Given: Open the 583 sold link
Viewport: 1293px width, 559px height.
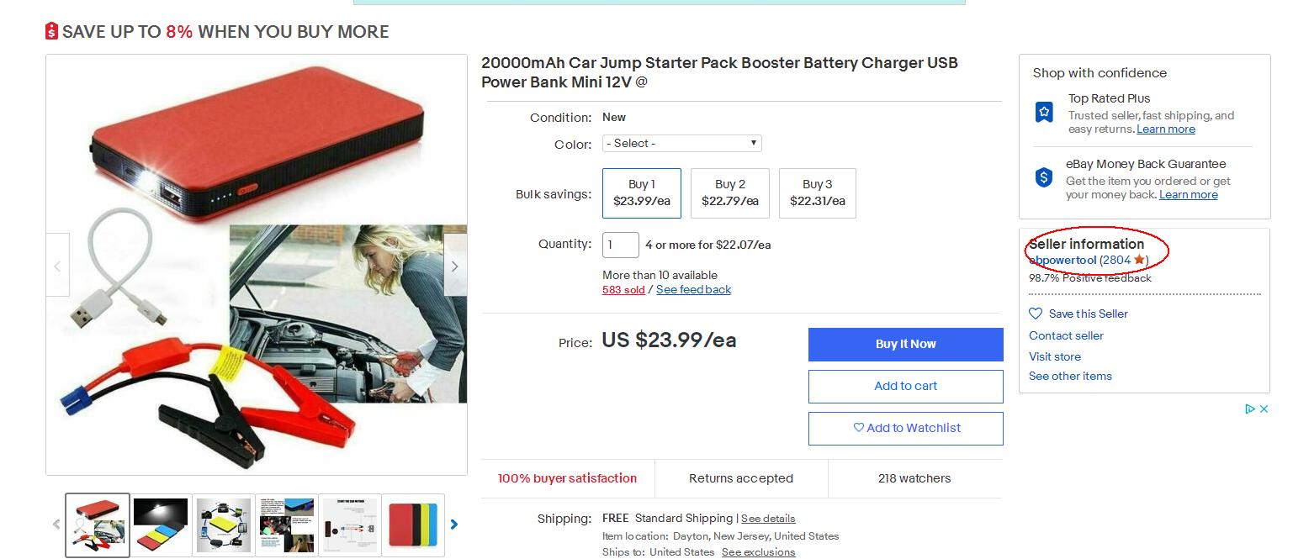Looking at the screenshot, I should 623,290.
